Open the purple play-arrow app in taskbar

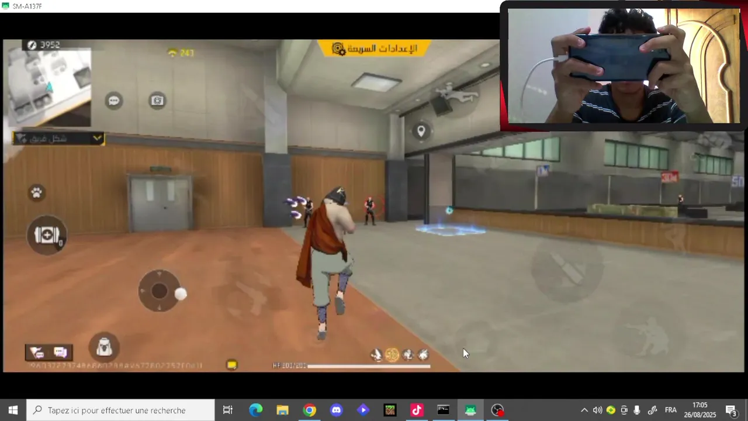click(363, 410)
